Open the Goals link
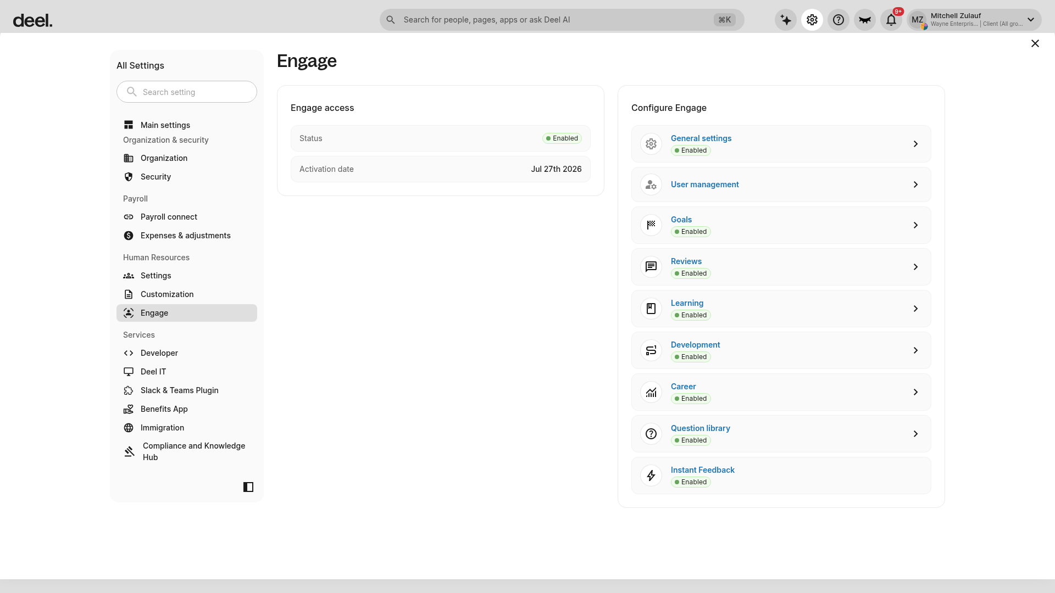Screen dimensions: 1055x593 pyautogui.click(x=681, y=220)
